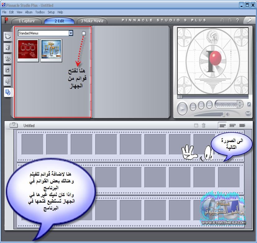The image size is (257, 243).
Task: Click the application icon in title bar
Action: 3,5
